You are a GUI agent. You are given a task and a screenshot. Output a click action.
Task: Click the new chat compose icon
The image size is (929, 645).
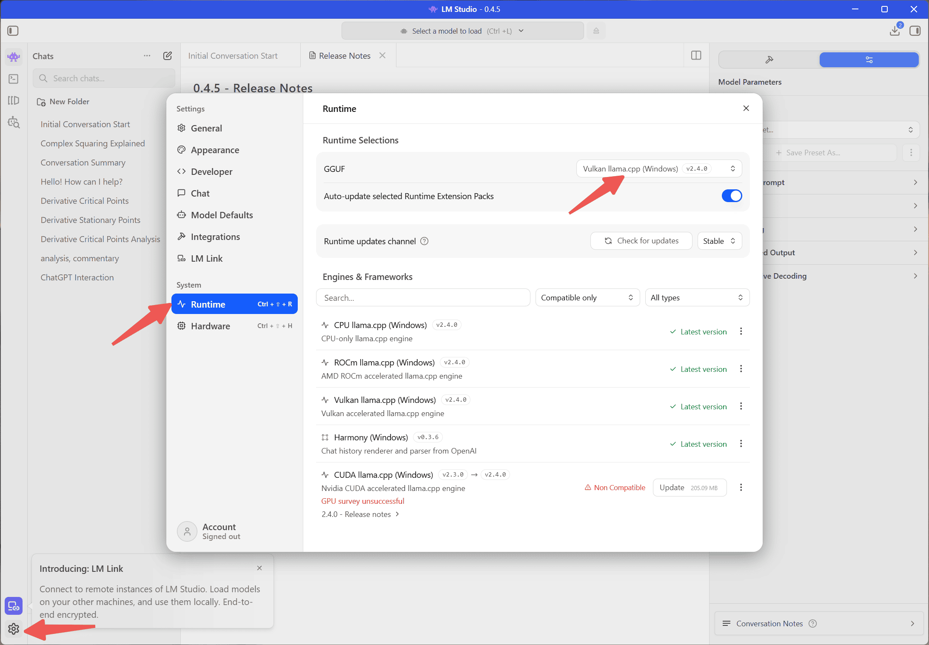pyautogui.click(x=168, y=56)
